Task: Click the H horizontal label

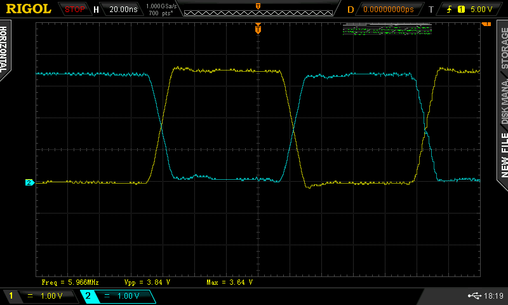Action: [x=96, y=10]
